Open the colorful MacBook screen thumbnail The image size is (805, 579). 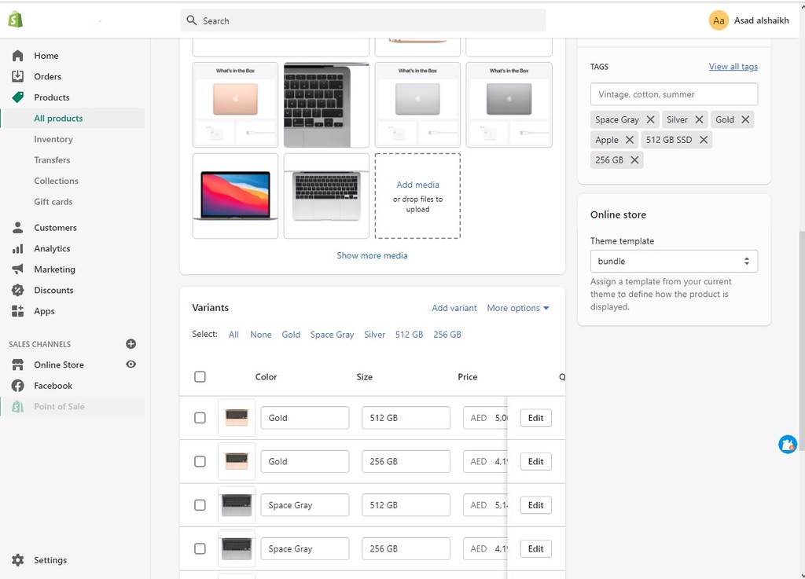[235, 196]
